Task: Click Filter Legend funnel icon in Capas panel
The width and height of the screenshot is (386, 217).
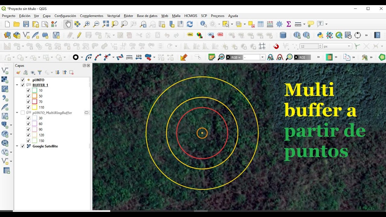Action: click(x=40, y=72)
